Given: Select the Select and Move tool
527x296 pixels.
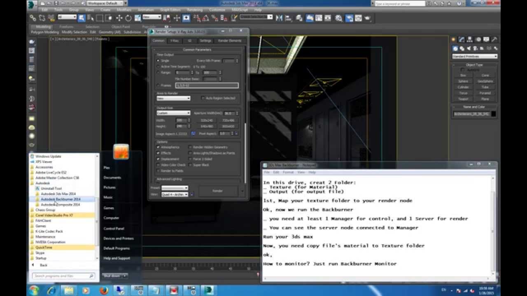Looking at the screenshot, I should 119,18.
